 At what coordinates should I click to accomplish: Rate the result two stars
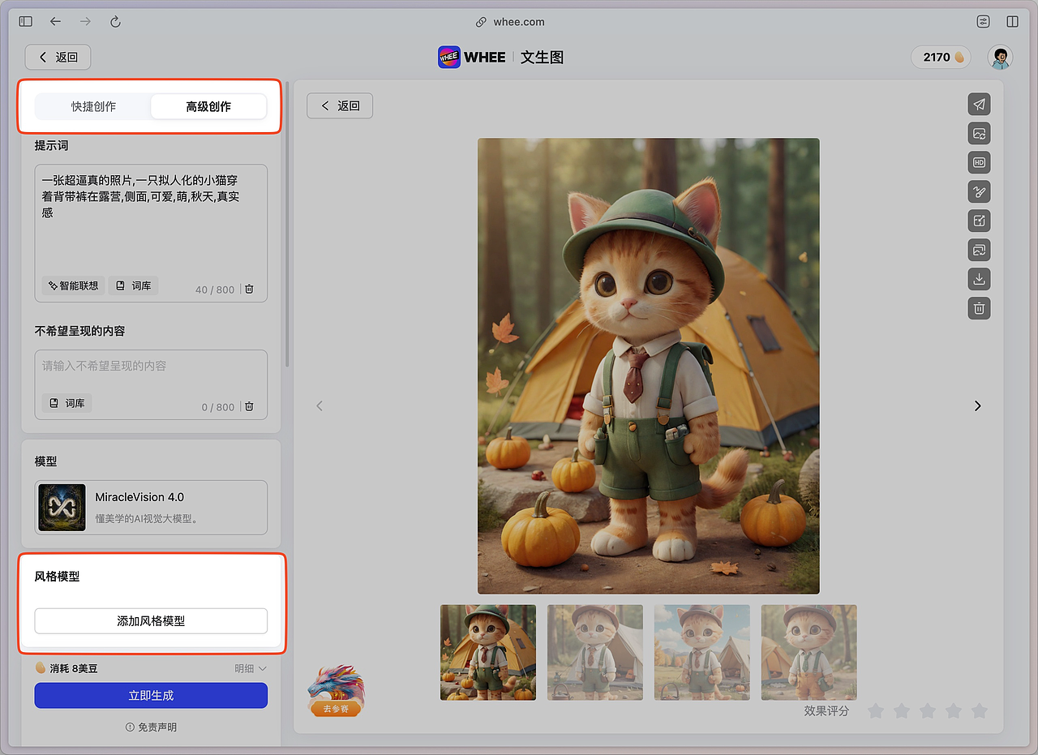(902, 710)
